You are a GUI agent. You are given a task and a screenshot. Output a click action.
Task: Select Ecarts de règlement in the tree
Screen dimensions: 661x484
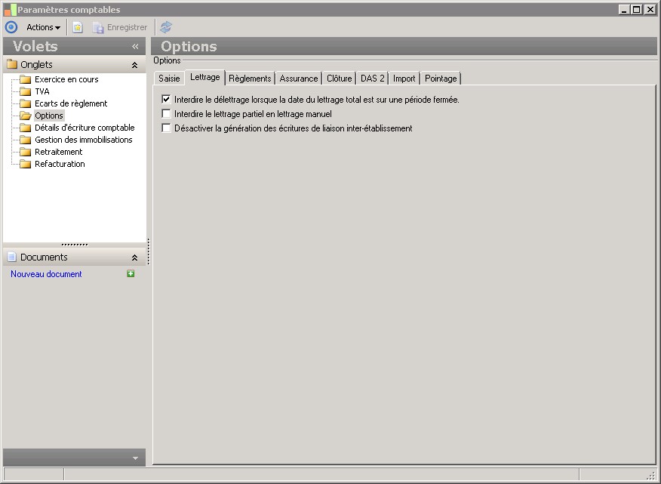click(71, 103)
